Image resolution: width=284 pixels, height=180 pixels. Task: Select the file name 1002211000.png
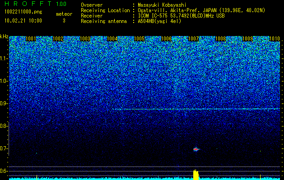pos(23,12)
